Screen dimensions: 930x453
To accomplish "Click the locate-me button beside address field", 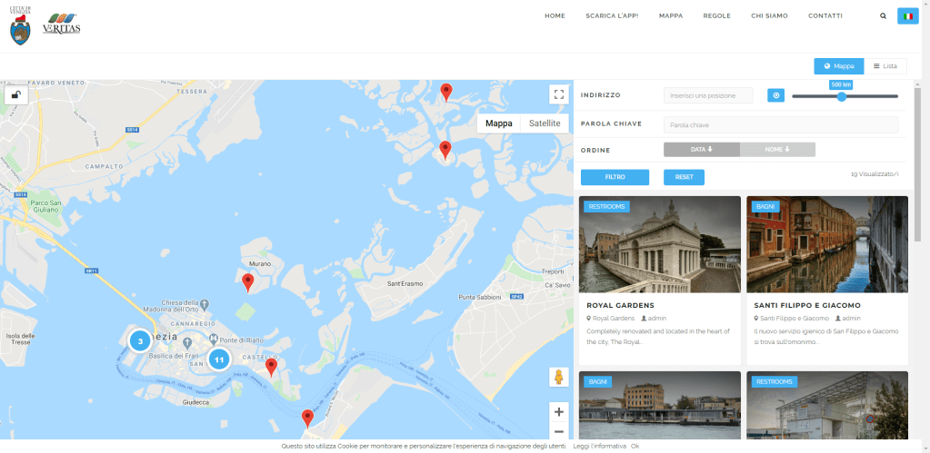I will click(775, 95).
